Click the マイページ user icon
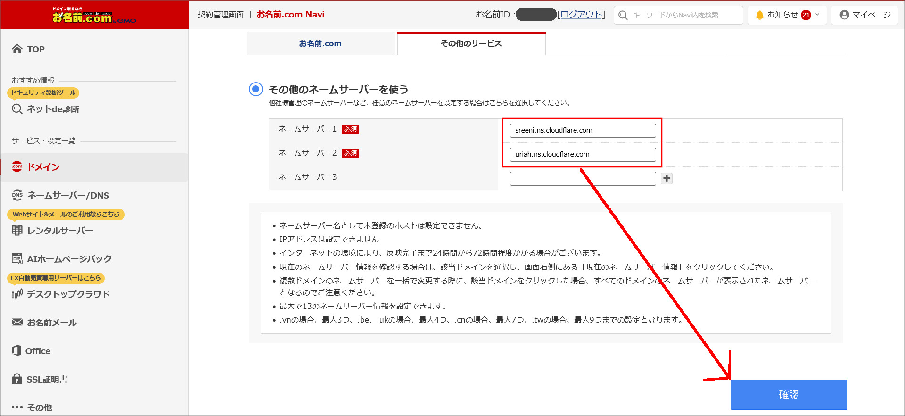This screenshot has height=416, width=905. (x=844, y=15)
